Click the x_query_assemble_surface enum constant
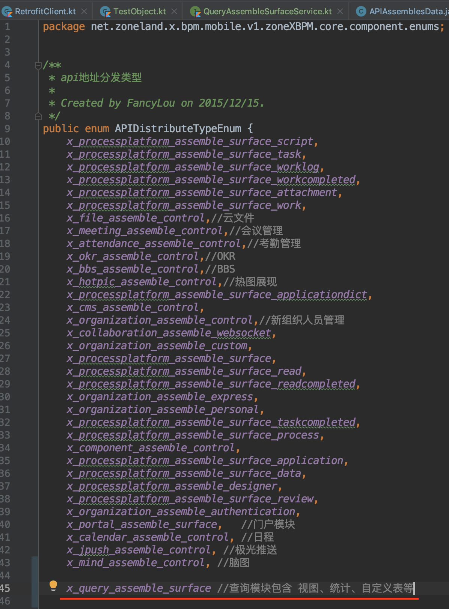Screen dimensions: 449x609 pos(139,588)
